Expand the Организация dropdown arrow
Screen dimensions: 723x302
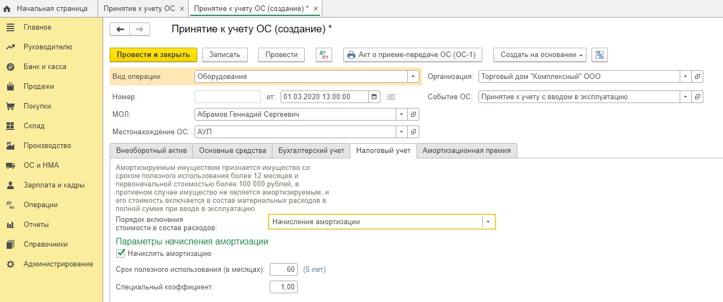click(x=685, y=77)
